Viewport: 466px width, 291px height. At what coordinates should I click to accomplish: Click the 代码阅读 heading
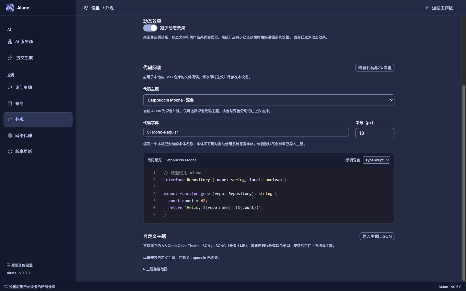point(152,68)
